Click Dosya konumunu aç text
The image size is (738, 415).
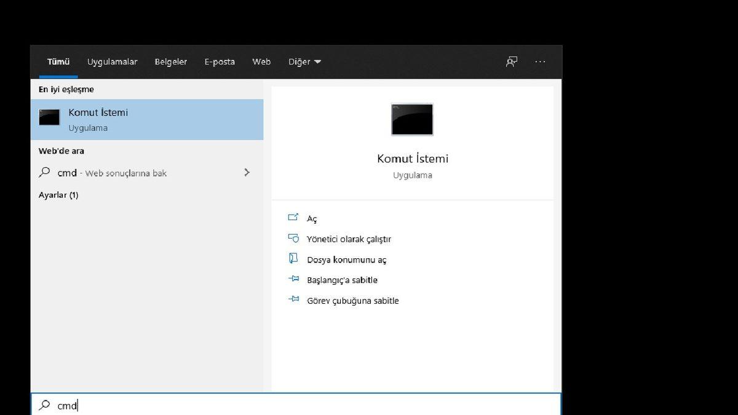click(346, 259)
